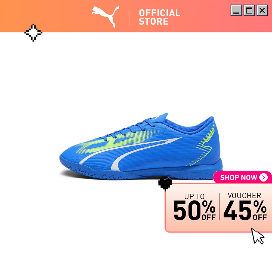
Task: Click the OFFICIAL STORE text
Action: pos(159,17)
